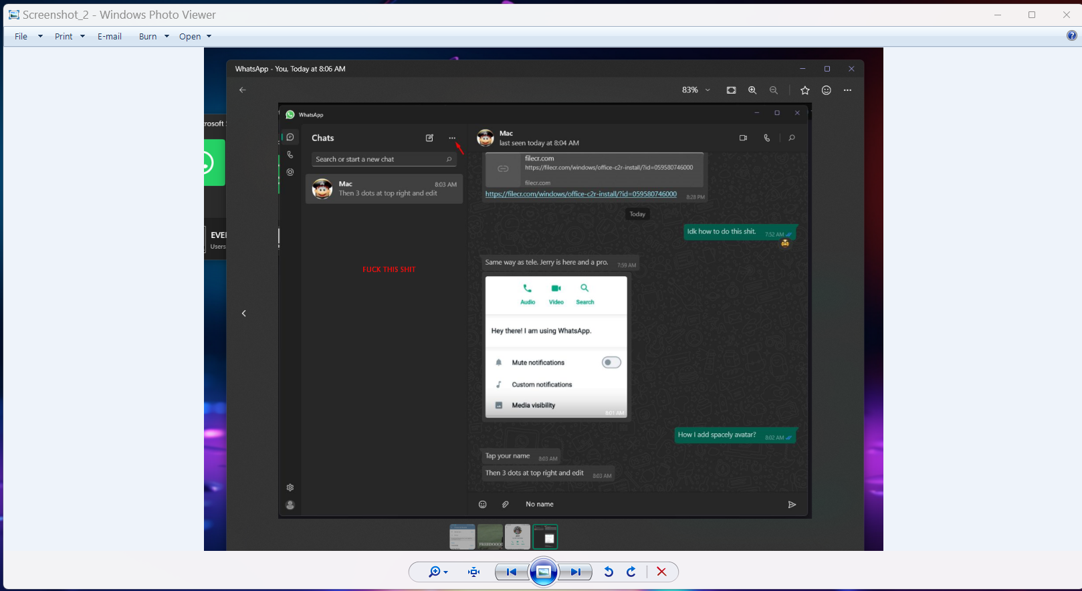Open the emoji picker in message bar

[483, 504]
